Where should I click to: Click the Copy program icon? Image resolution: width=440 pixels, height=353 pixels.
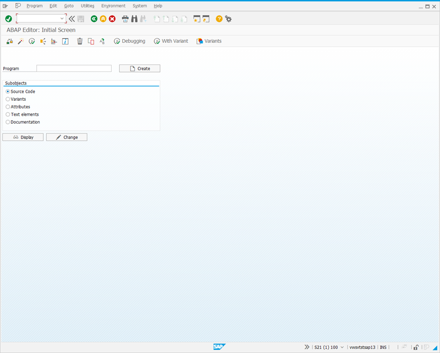(91, 41)
